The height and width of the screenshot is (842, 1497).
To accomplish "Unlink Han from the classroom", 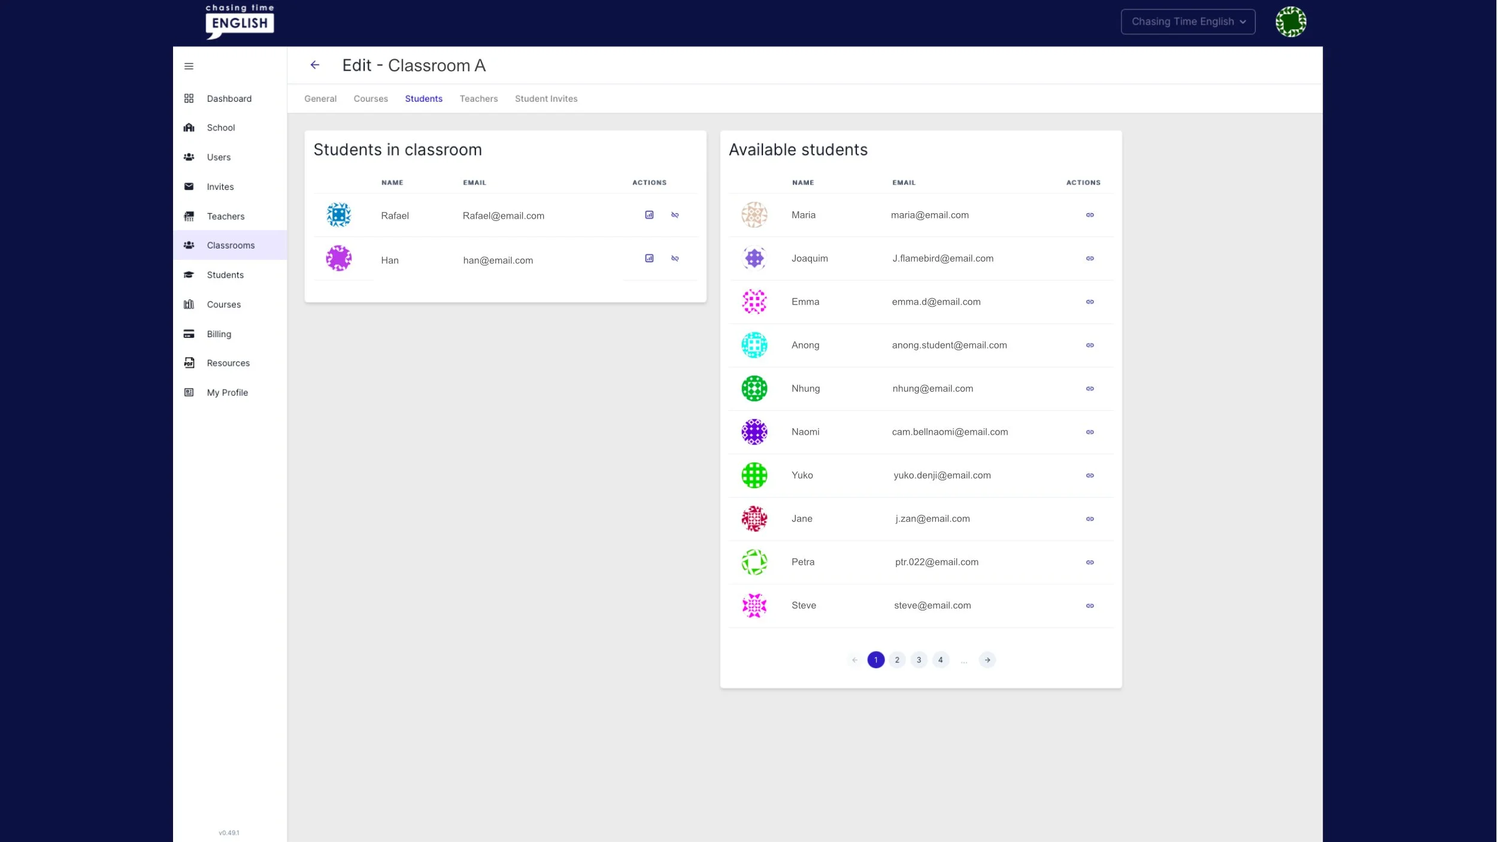I will click(675, 259).
